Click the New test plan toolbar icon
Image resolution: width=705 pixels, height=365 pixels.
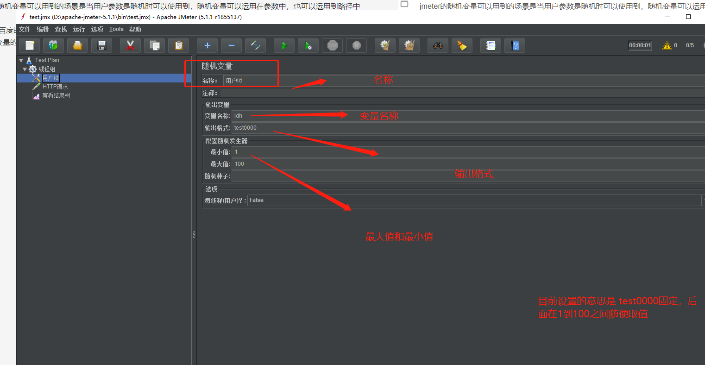click(x=30, y=45)
